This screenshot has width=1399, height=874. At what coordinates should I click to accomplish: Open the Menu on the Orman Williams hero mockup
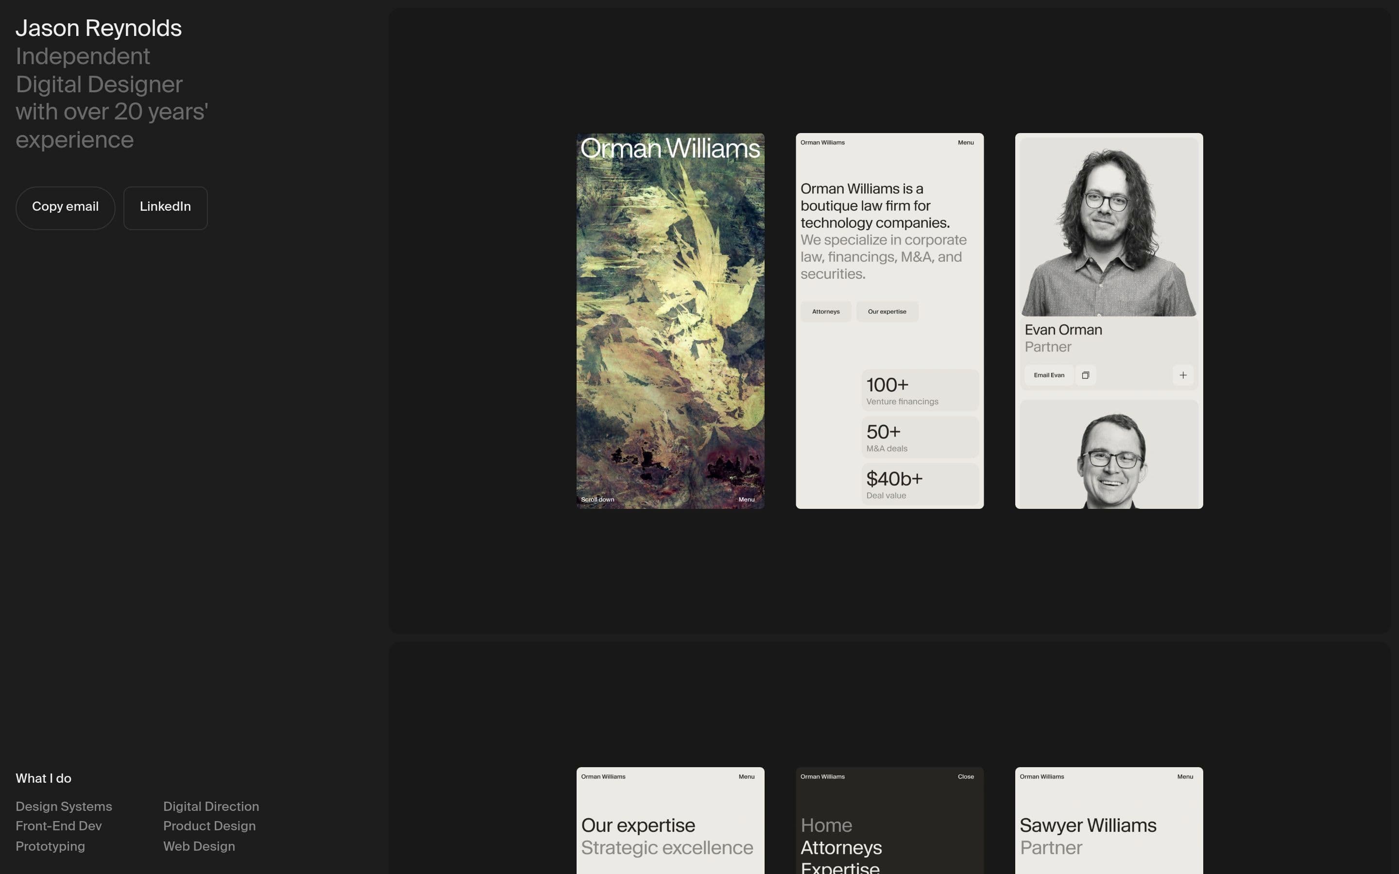coord(747,499)
